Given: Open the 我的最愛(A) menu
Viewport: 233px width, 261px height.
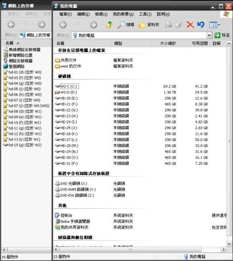Looking at the screenshot, I should click(123, 14).
